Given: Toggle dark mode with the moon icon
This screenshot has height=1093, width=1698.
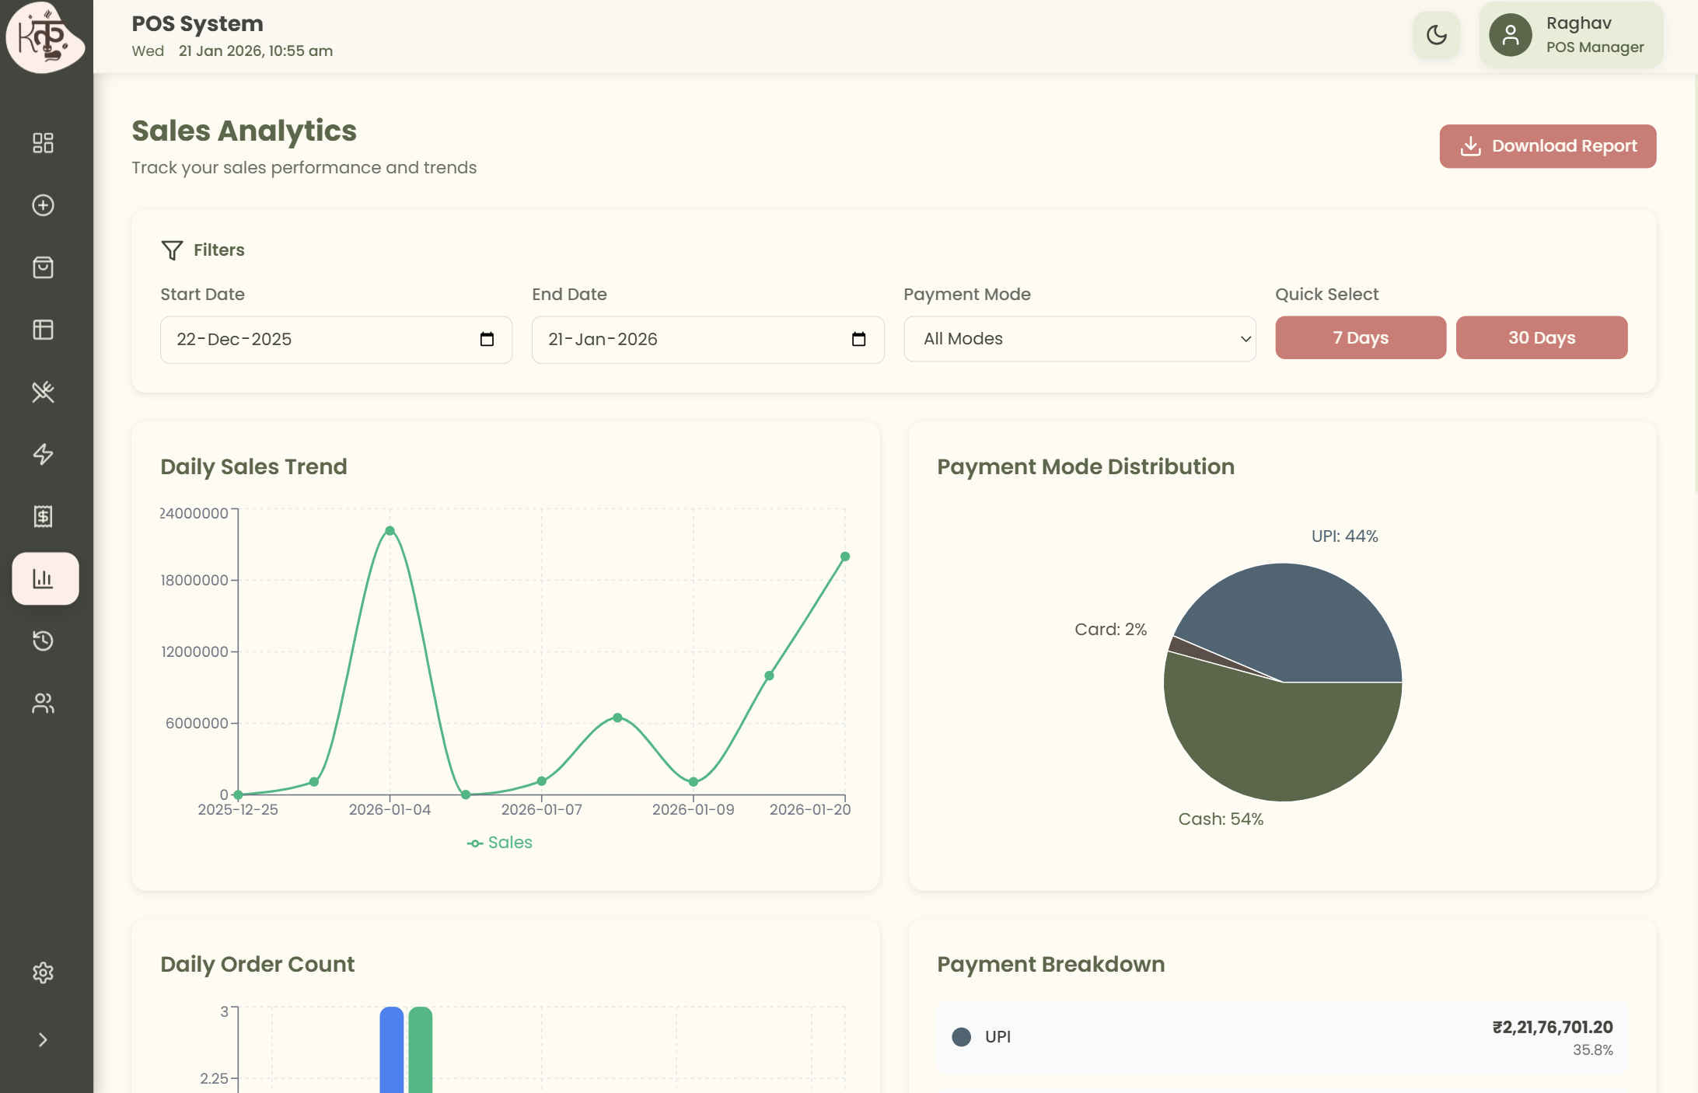Looking at the screenshot, I should coord(1436,34).
